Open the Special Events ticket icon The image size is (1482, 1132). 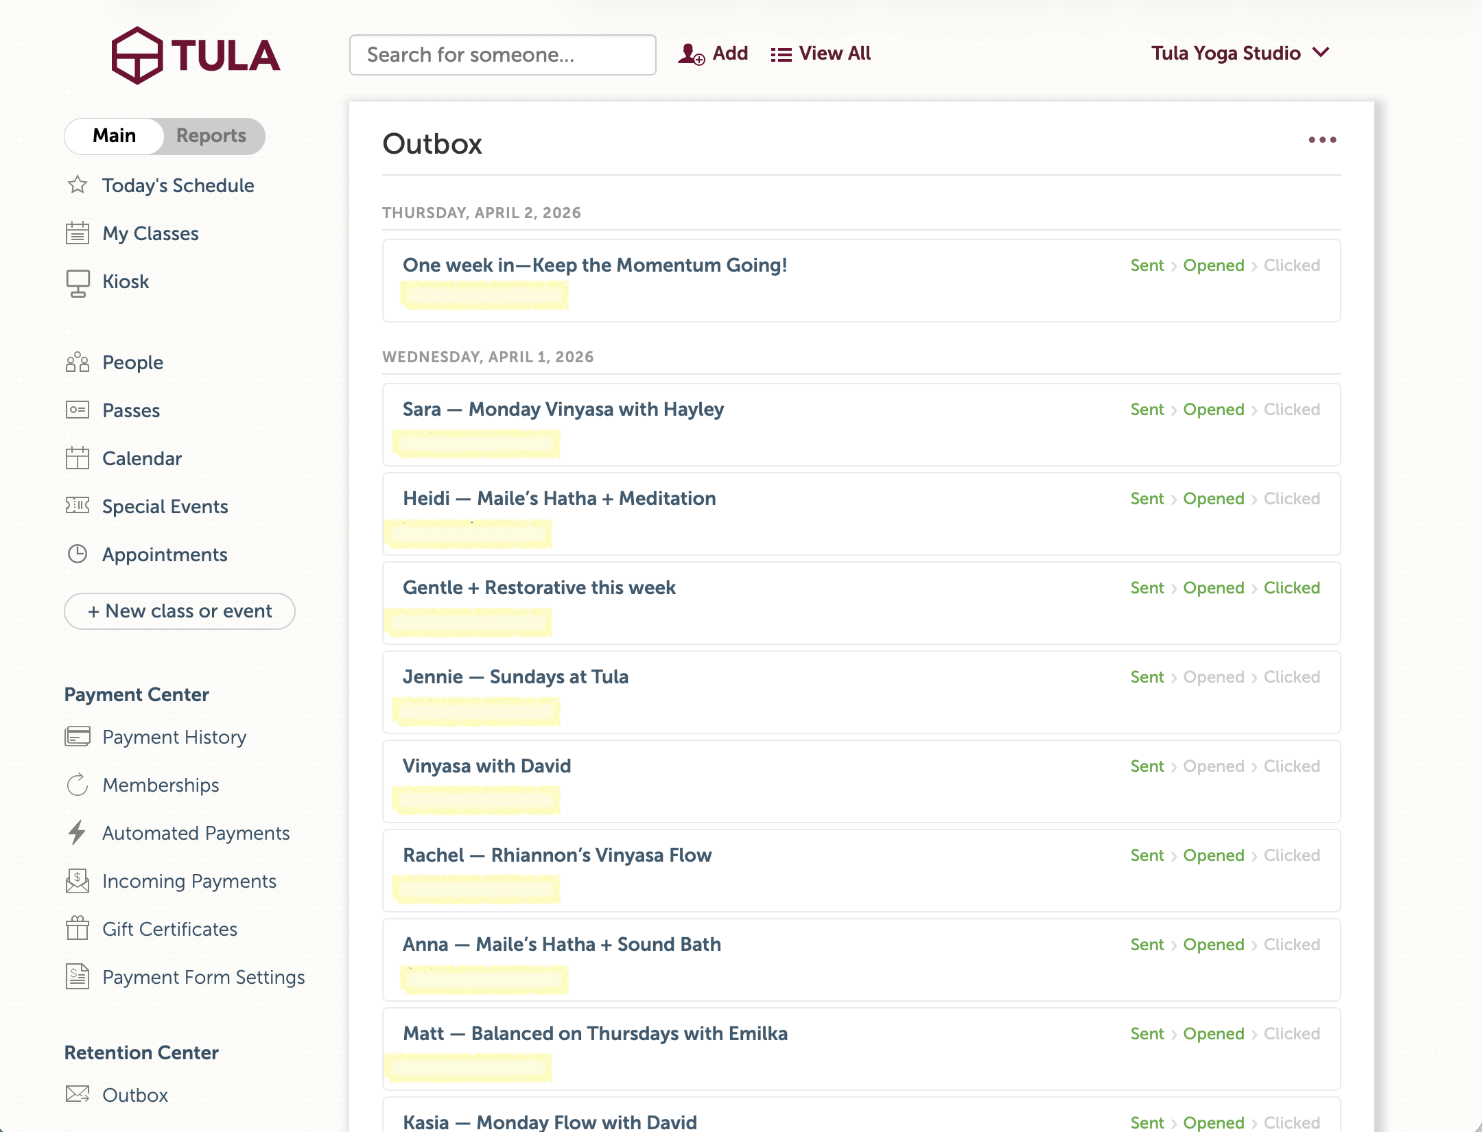(x=78, y=506)
